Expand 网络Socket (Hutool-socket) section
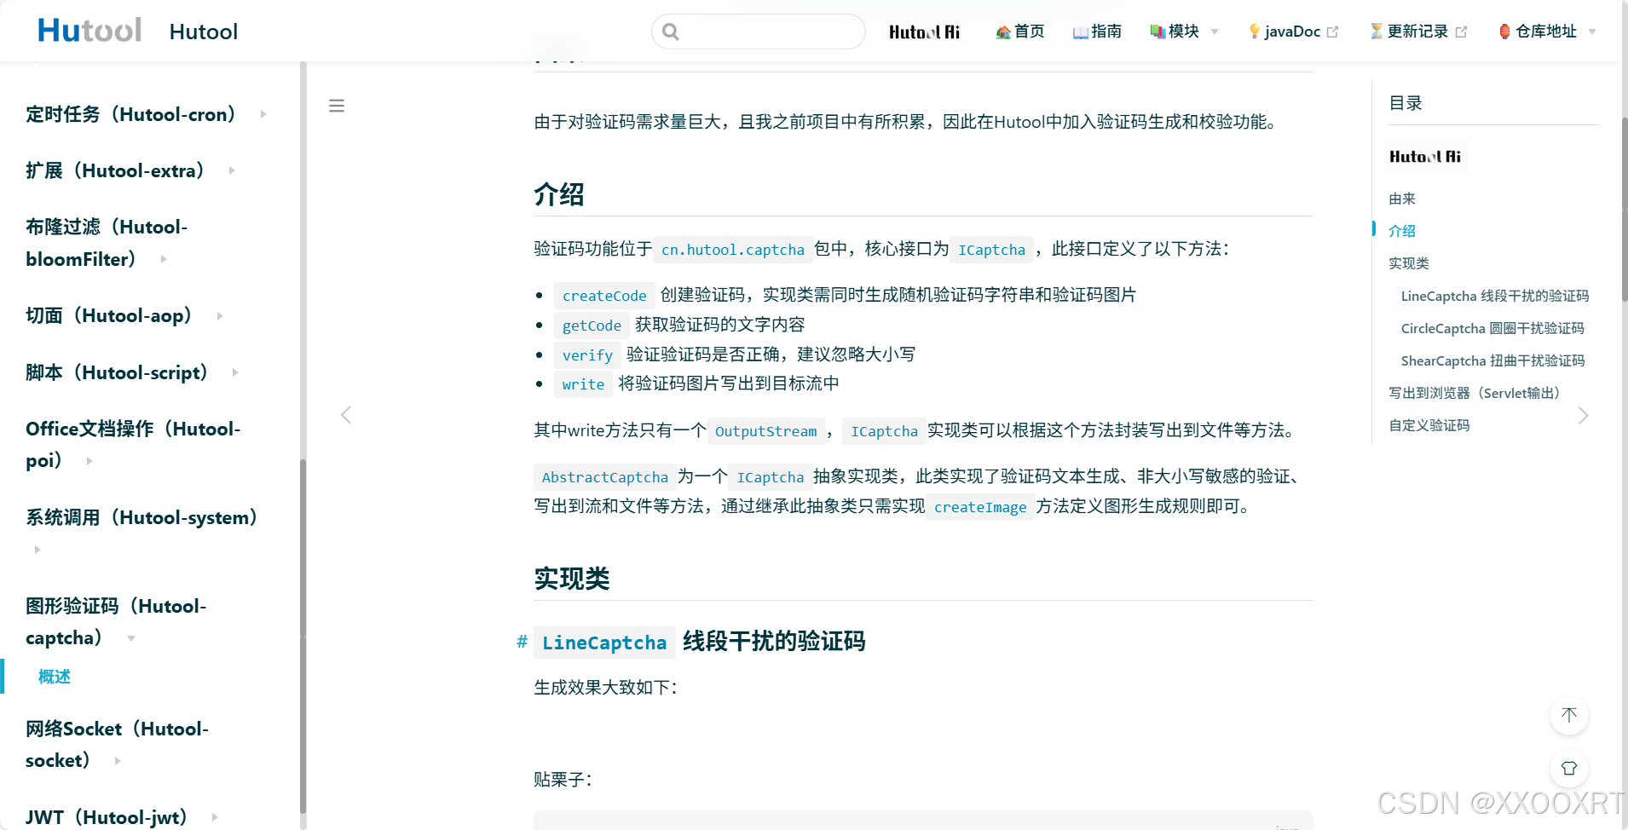The width and height of the screenshot is (1628, 830). 117,745
